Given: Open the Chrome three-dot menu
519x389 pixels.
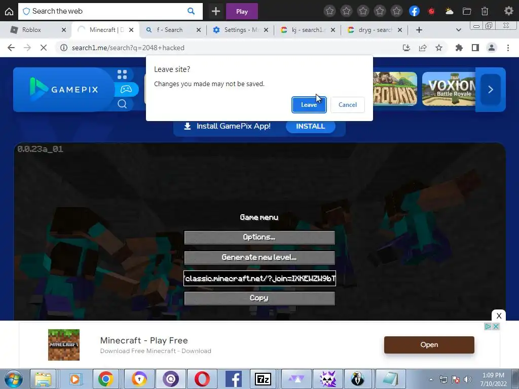Looking at the screenshot, I should click(508, 48).
